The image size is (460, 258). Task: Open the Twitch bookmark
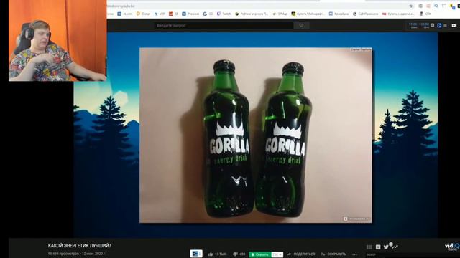tap(224, 14)
